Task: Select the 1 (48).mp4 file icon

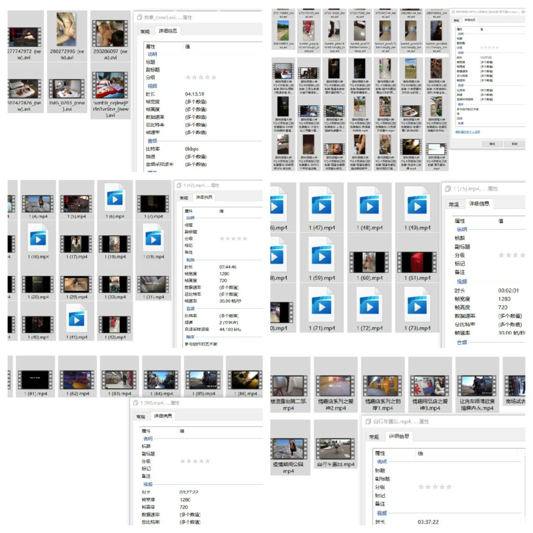Action: [x=369, y=204]
